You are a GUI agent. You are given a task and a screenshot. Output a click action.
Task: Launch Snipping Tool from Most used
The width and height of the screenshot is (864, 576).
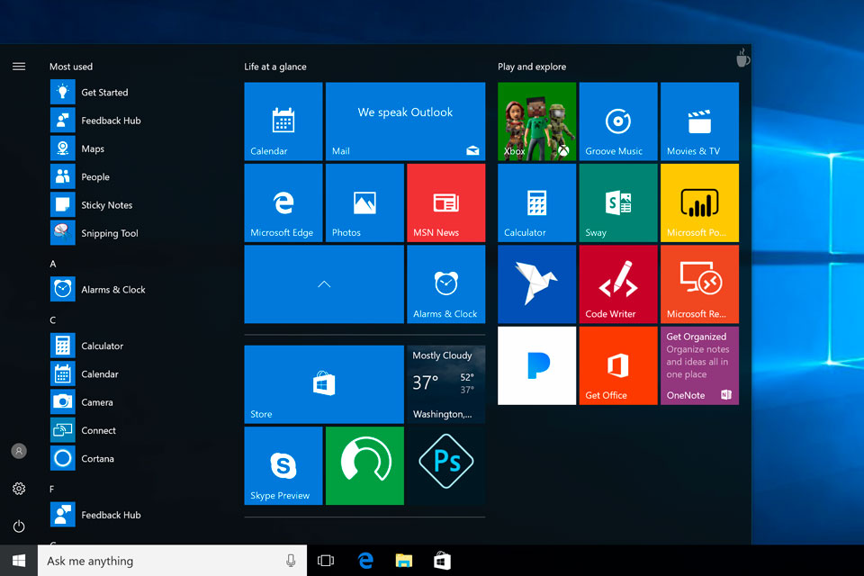pyautogui.click(x=94, y=232)
